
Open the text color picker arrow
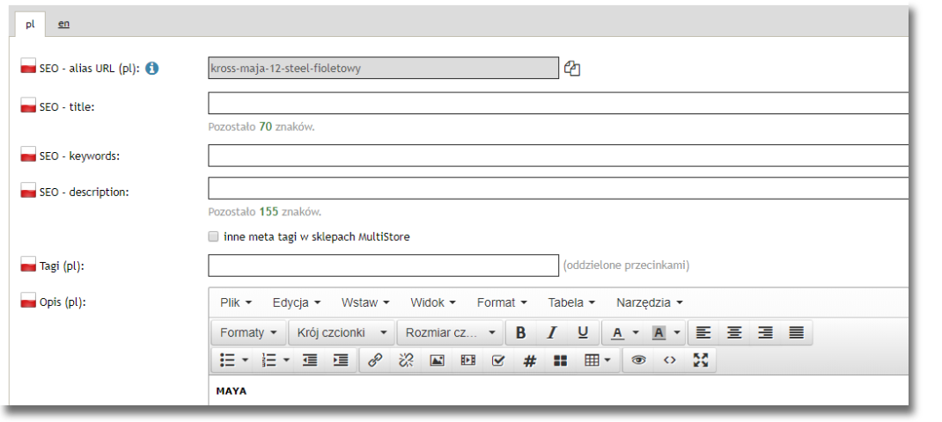point(636,333)
